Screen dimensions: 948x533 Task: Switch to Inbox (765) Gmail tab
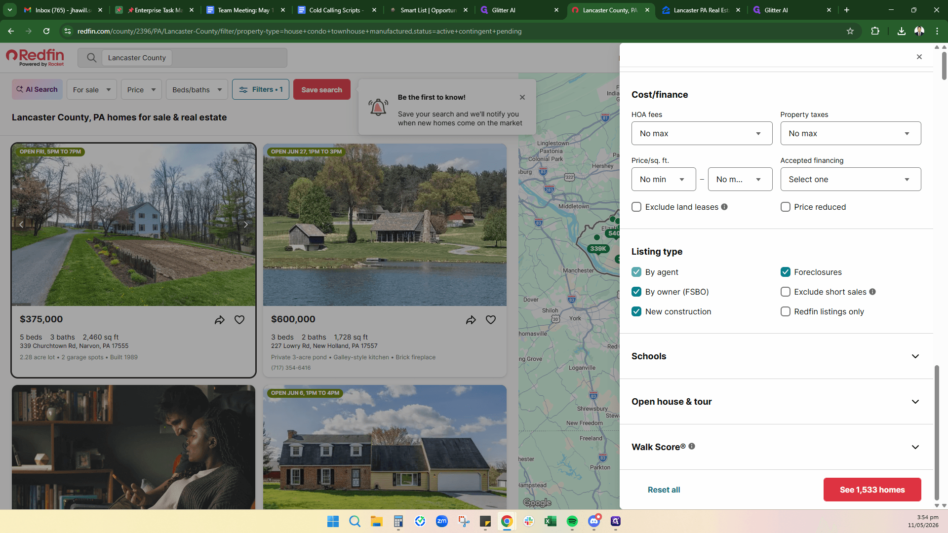point(63,10)
